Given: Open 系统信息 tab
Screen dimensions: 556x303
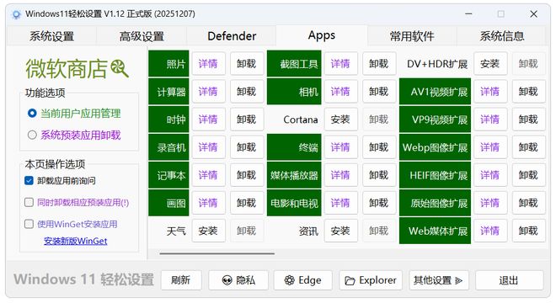Looking at the screenshot, I should (x=502, y=36).
